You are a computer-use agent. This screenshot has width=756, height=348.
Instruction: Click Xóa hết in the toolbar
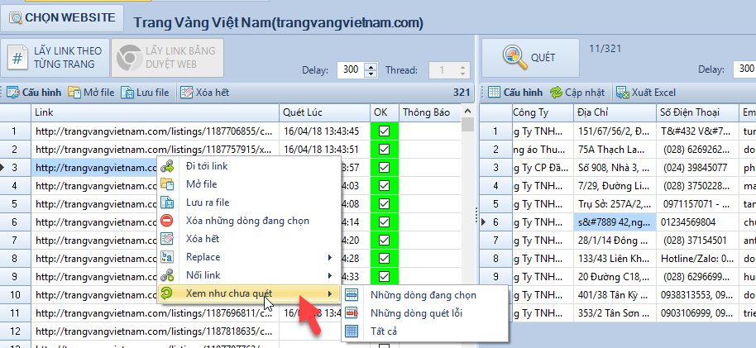click(204, 93)
